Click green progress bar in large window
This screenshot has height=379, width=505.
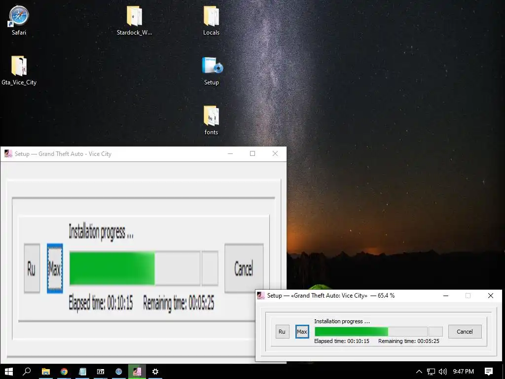click(x=135, y=268)
